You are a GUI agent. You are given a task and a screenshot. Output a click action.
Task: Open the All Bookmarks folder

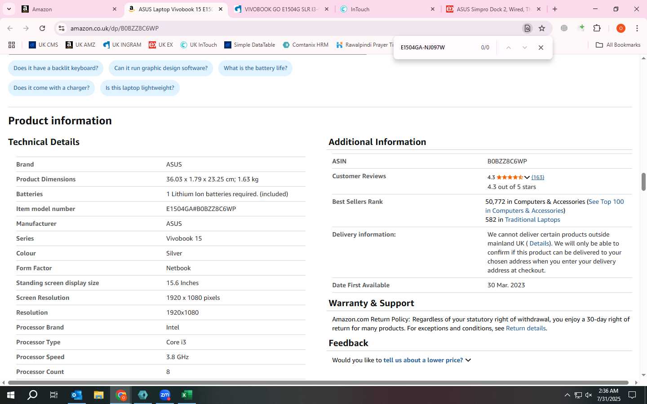pos(618,45)
